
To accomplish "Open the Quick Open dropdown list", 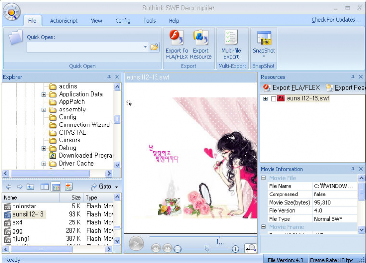I will pyautogui.click(x=145, y=47).
